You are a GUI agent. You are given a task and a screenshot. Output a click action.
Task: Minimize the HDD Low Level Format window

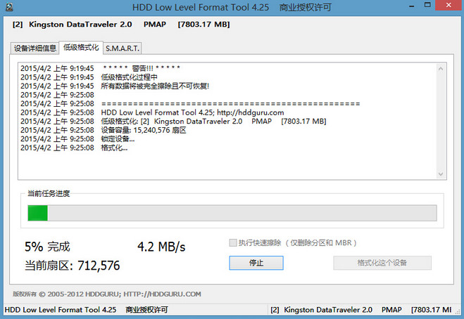tap(412, 6)
